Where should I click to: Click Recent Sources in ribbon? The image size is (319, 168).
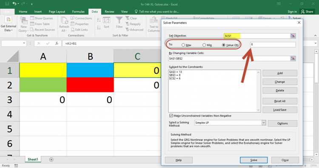pyautogui.click(x=43, y=30)
